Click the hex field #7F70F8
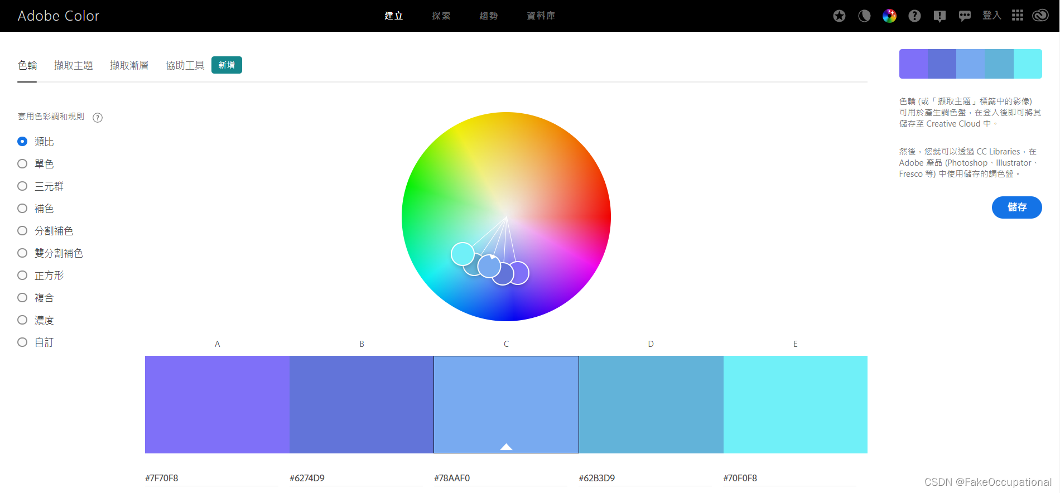This screenshot has height=493, width=1060. tap(211, 478)
